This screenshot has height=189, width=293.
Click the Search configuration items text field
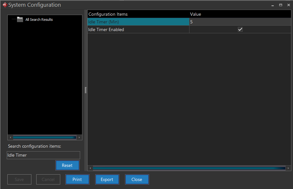(43, 155)
